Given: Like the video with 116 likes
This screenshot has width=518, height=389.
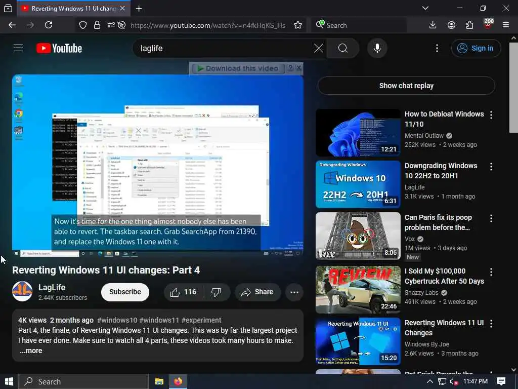Looking at the screenshot, I should [183, 292].
